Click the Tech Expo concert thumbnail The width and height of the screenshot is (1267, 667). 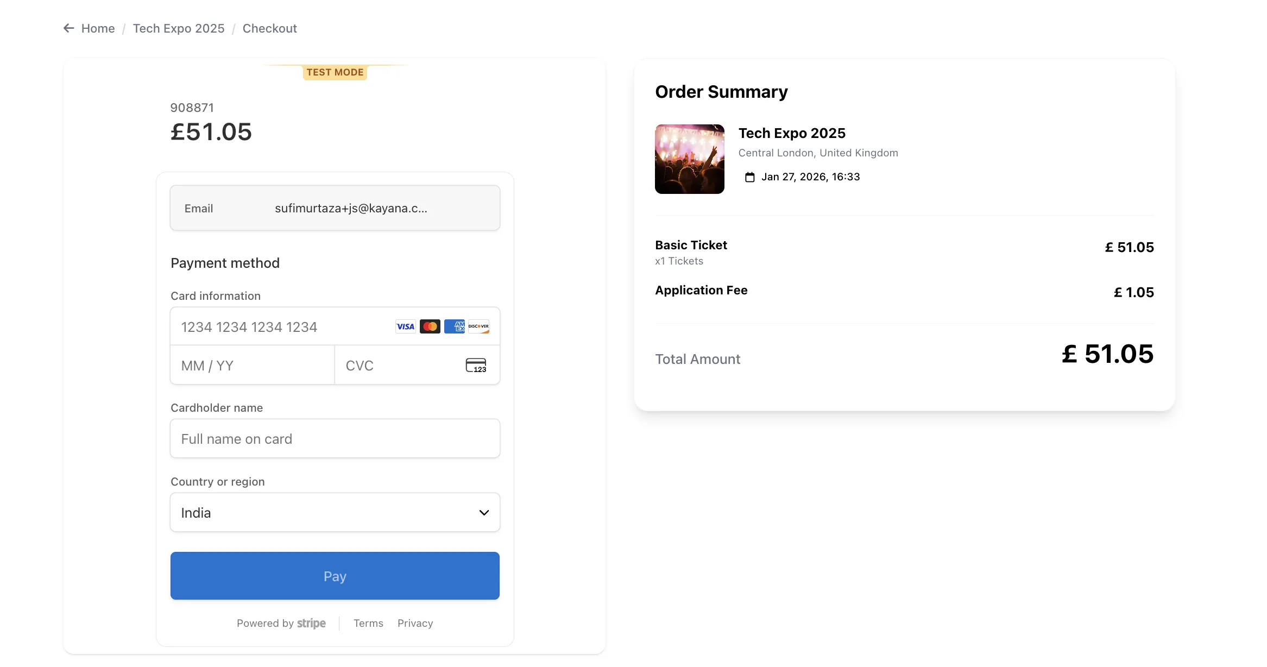[690, 159]
